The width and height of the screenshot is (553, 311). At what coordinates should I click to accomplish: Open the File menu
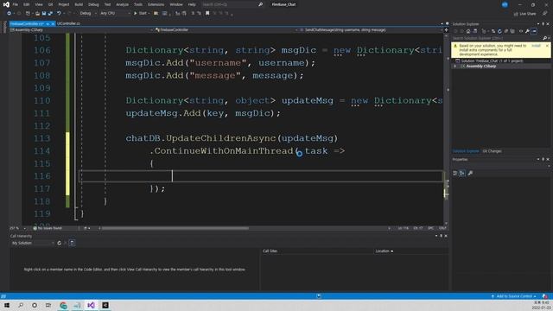[16, 4]
